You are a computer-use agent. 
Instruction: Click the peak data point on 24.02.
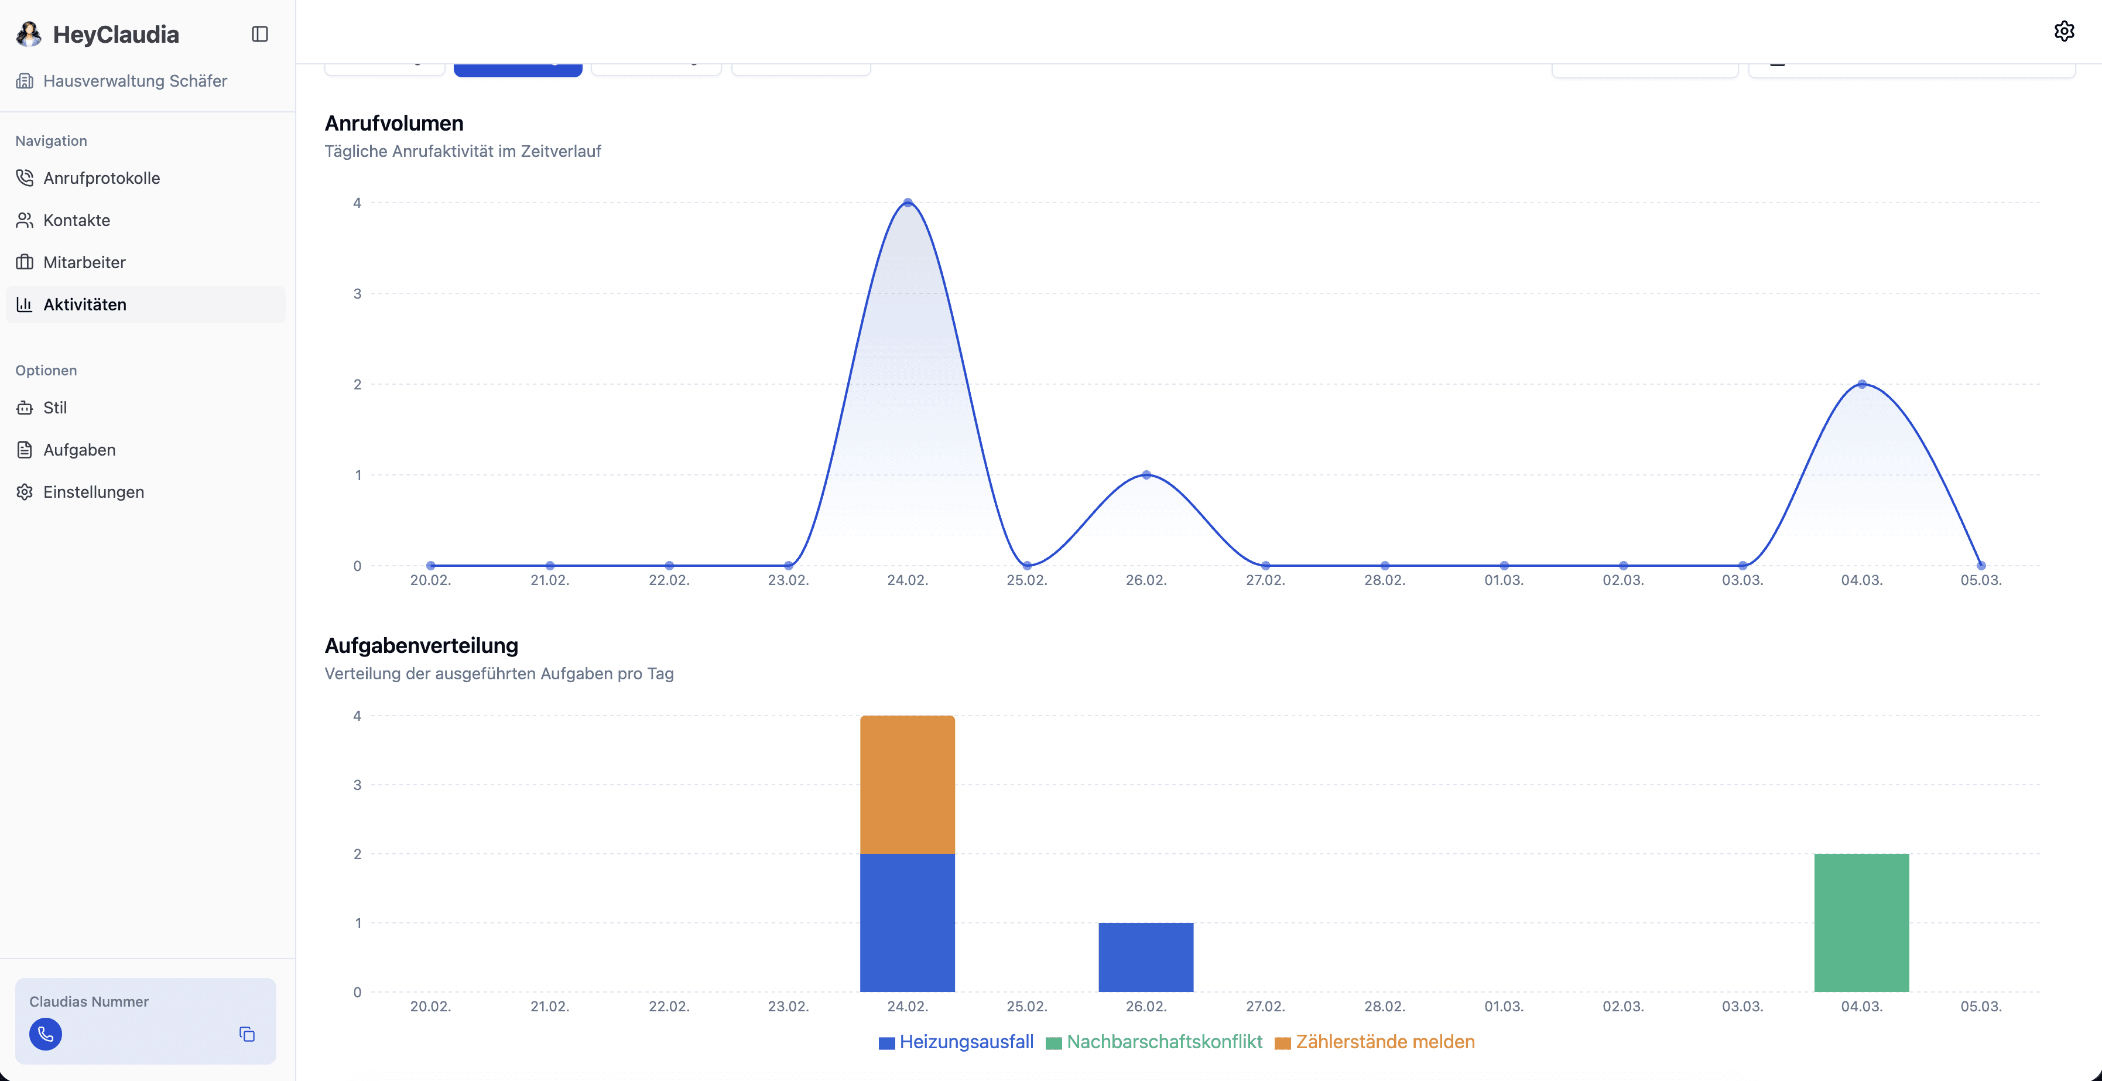click(x=908, y=203)
